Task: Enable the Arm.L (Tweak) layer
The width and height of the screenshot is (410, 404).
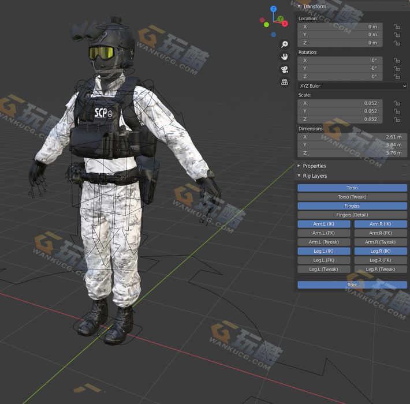Action: (x=324, y=242)
